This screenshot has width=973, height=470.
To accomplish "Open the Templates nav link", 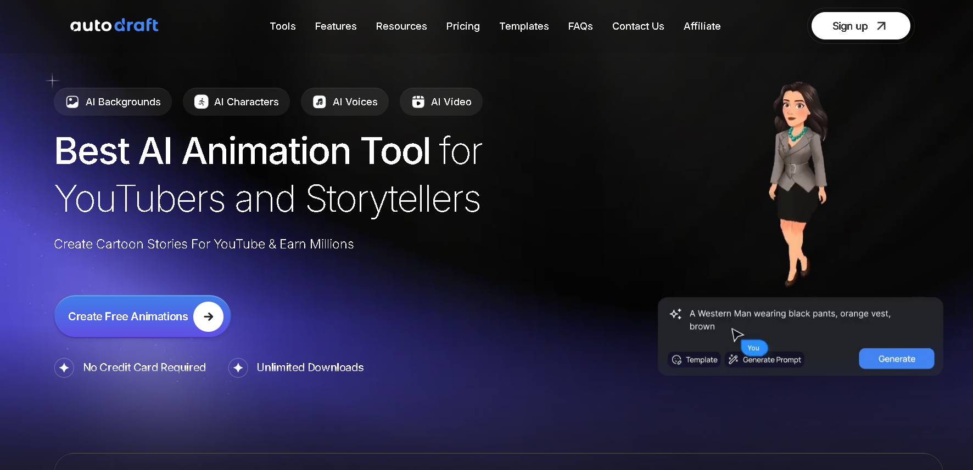I will tap(524, 26).
